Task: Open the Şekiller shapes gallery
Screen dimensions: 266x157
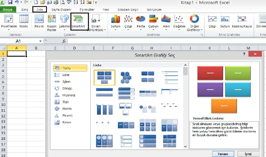Action: pyautogui.click(x=64, y=22)
